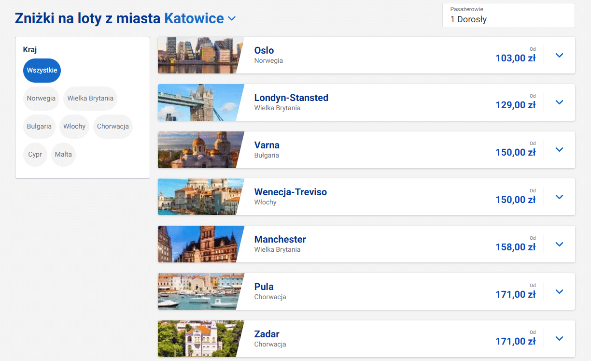Choose the Włochy country chip

point(74,127)
